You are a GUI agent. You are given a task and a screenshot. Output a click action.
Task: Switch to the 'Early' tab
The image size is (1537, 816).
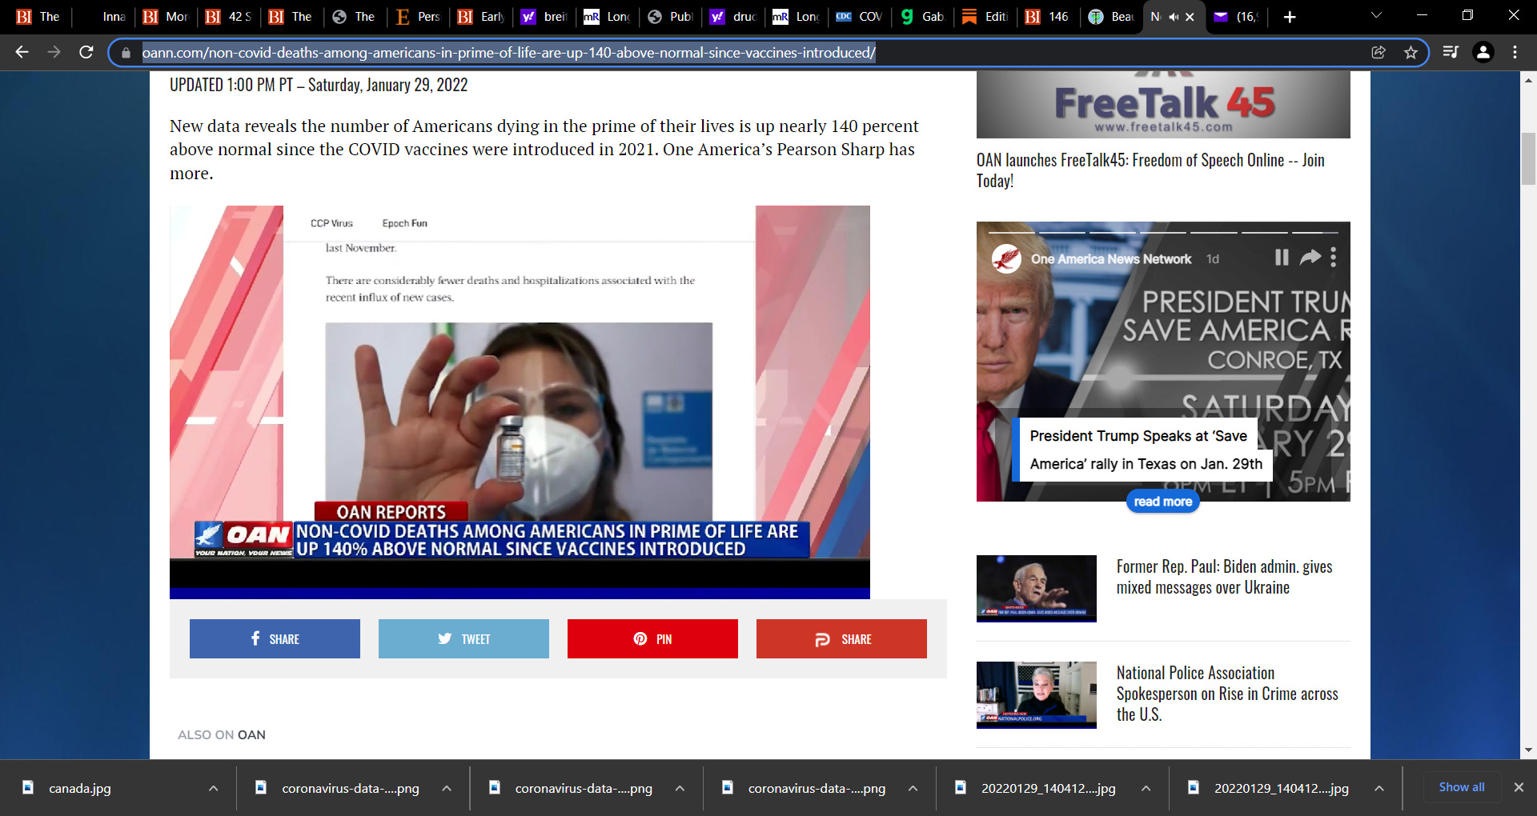point(482,17)
